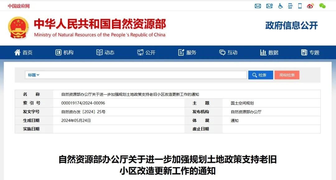Open the wheelchair accessibility icon
The width and height of the screenshot is (336, 180).
pos(280,6)
